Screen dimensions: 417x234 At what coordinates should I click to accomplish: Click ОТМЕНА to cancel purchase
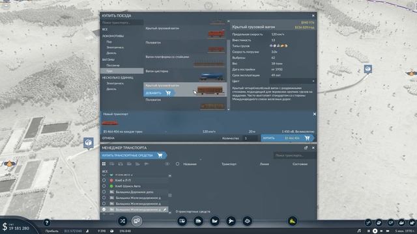(x=108, y=138)
